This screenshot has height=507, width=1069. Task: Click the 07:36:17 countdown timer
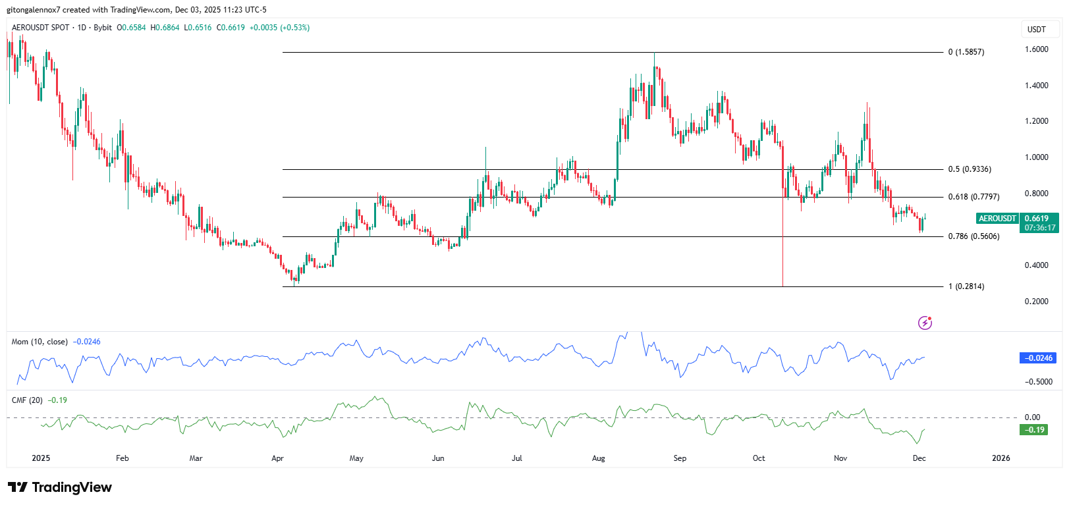pos(1039,228)
